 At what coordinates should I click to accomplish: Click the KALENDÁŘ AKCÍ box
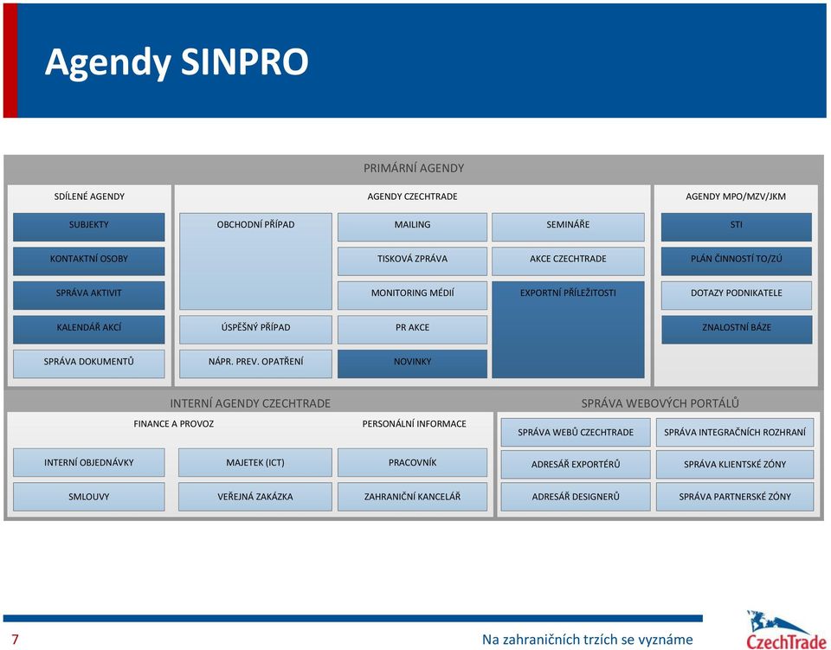pos(89,330)
